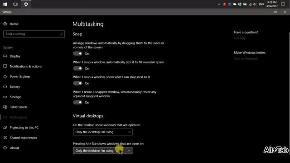Open the network signal tray icon

click(x=250, y=4)
